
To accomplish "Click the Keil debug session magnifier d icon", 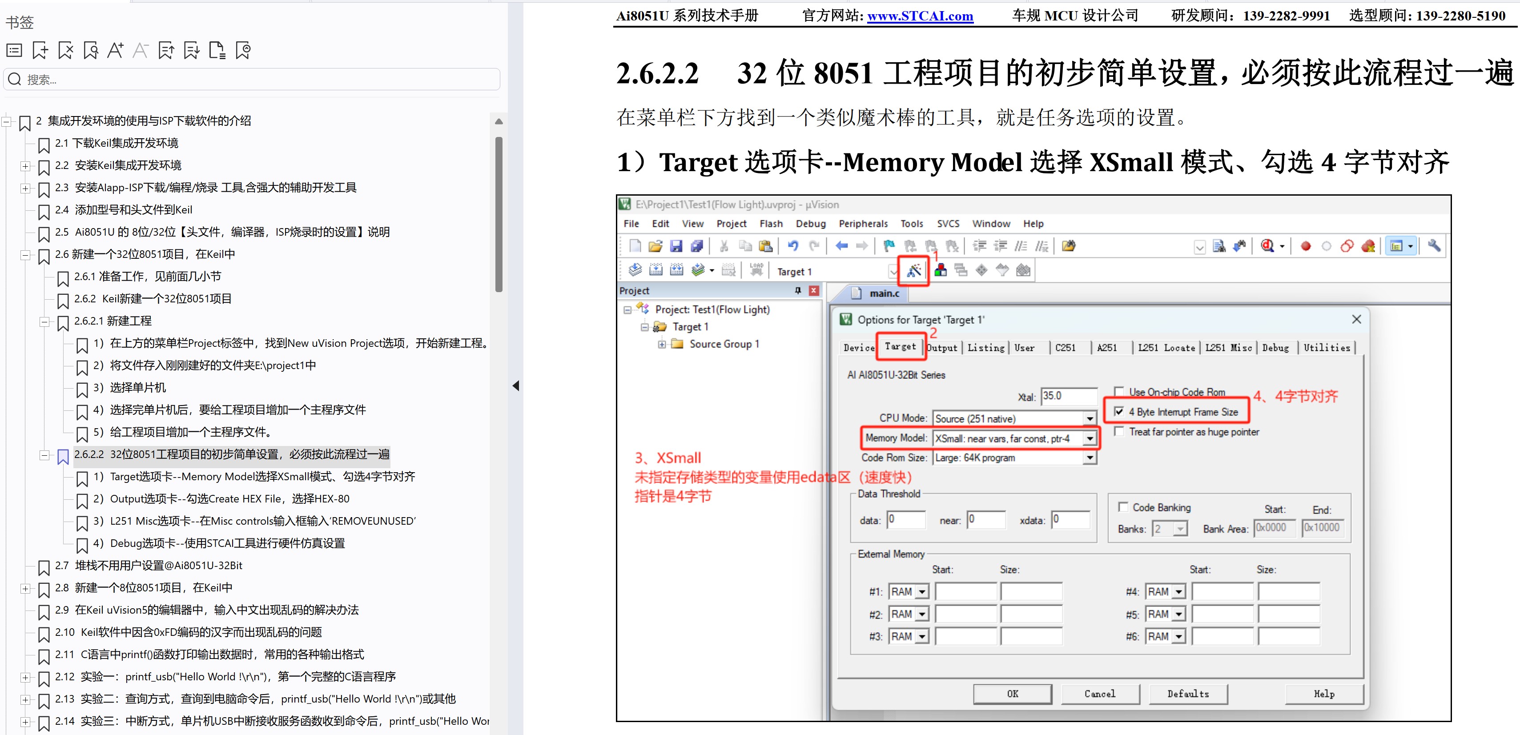I will 1267,246.
